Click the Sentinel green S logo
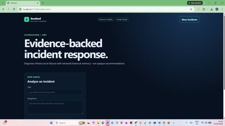 (x=27, y=19)
